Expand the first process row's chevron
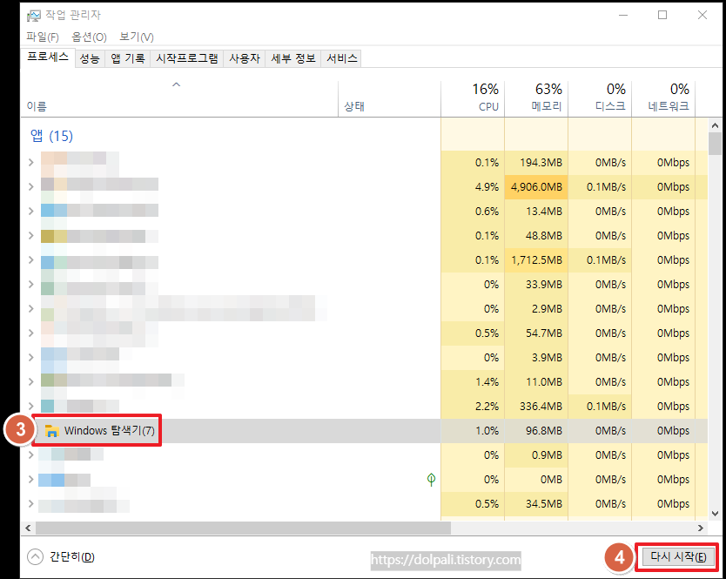Viewport: 726px width, 579px height. [x=29, y=162]
